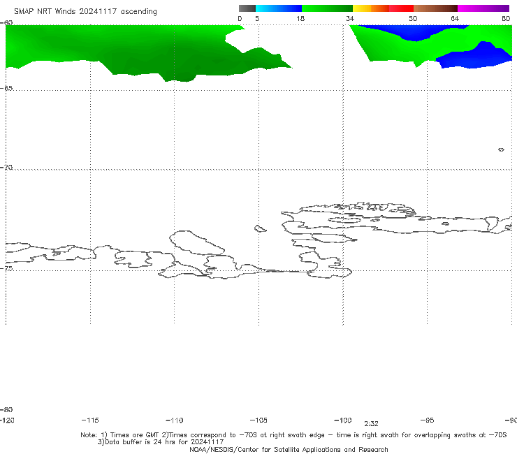
Task: Click the '-110' longitude label
Action: click(x=175, y=420)
